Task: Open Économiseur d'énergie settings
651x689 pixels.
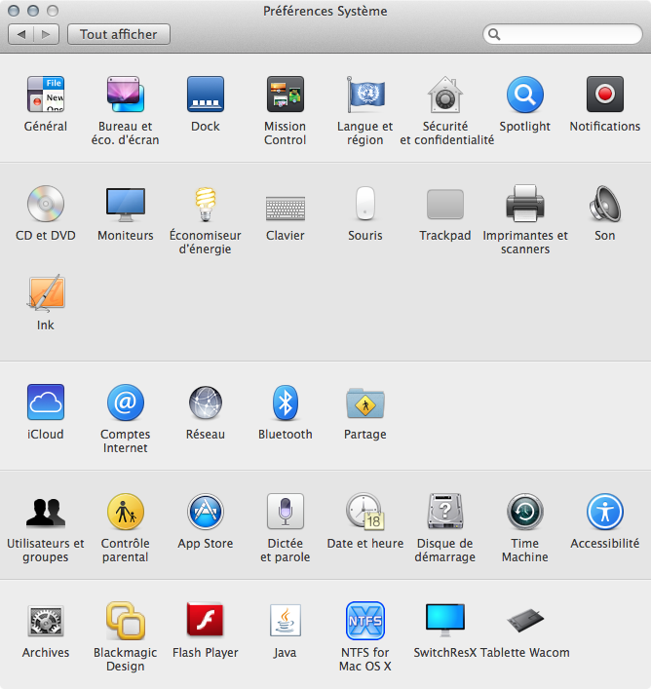Action: click(205, 205)
